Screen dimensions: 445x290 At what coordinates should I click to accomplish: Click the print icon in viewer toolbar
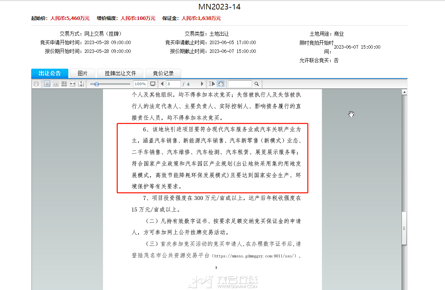[36, 84]
